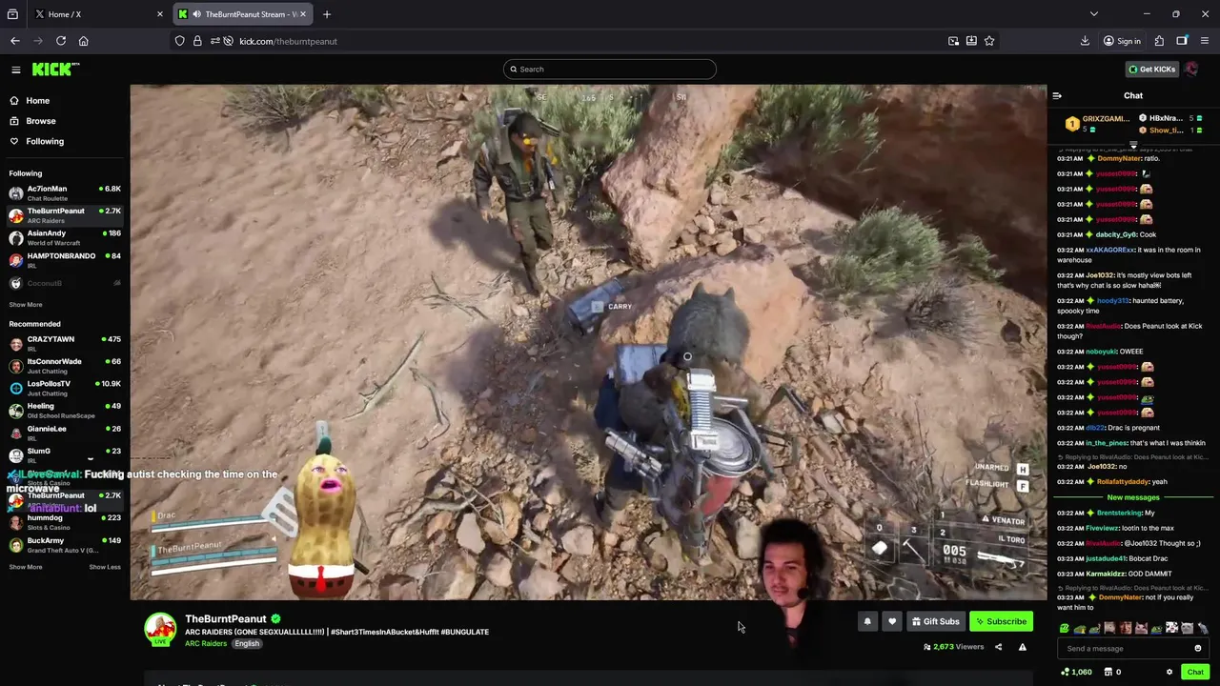Close the Home / X browser tab
The image size is (1220, 686).
point(159,14)
